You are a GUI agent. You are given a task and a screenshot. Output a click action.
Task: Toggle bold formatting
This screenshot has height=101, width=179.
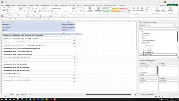(20, 11)
